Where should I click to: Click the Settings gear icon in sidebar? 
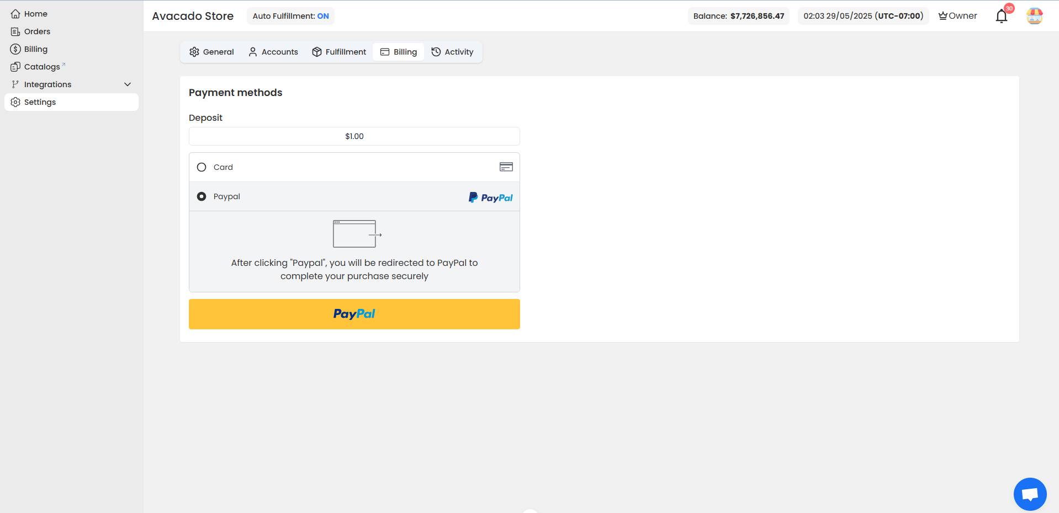pyautogui.click(x=15, y=102)
